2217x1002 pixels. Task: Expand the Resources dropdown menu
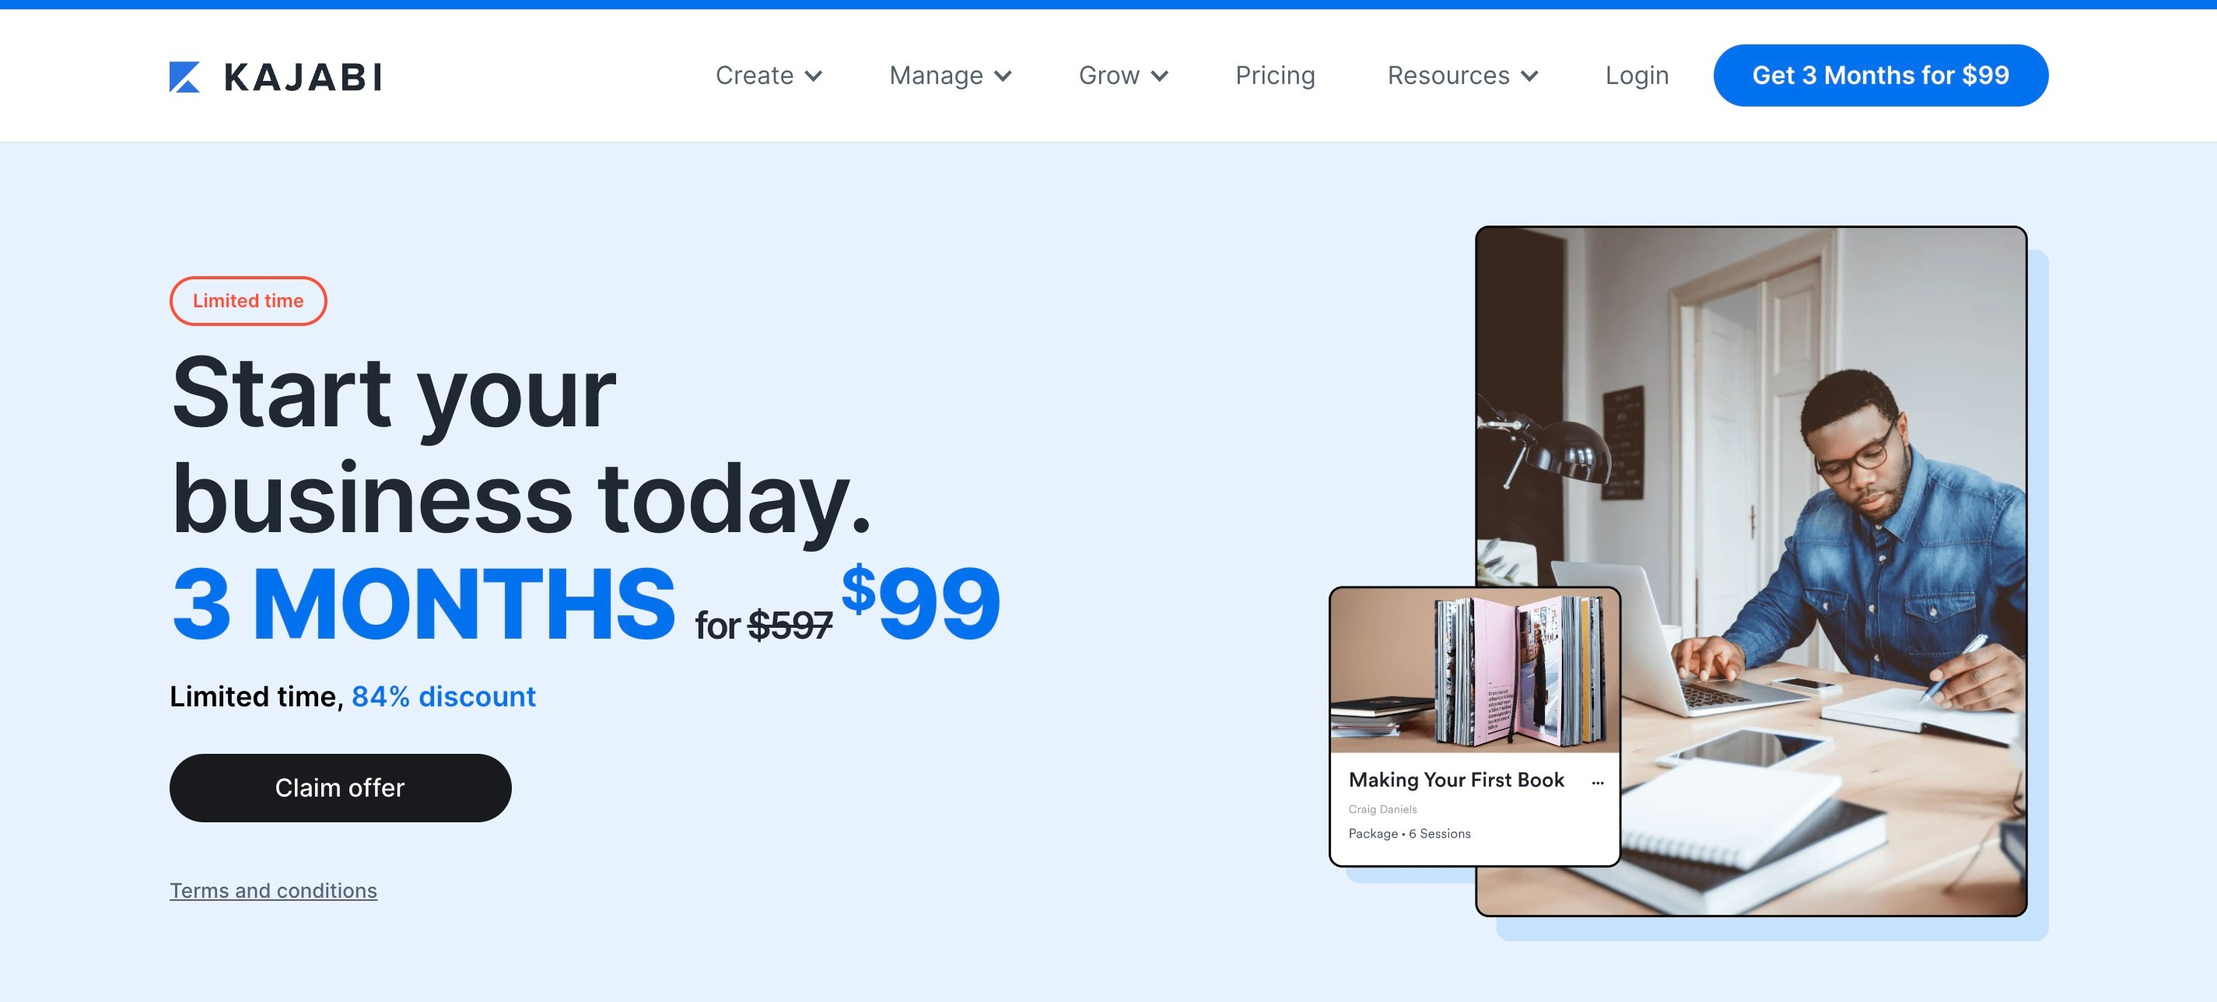tap(1463, 75)
